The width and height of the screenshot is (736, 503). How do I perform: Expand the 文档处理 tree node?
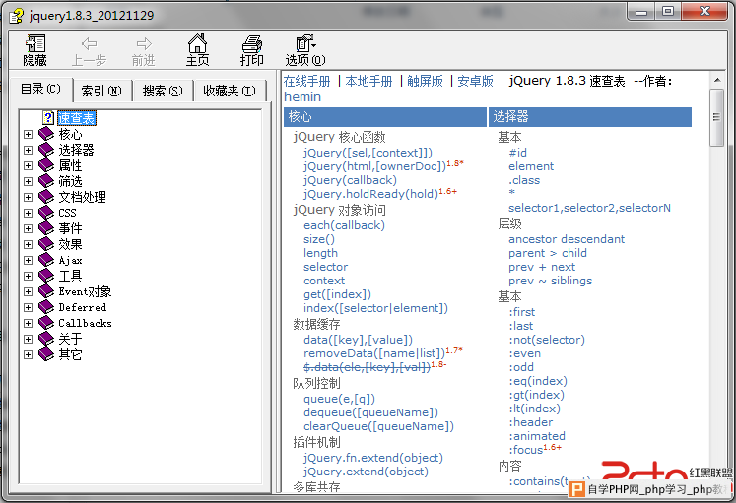(29, 197)
